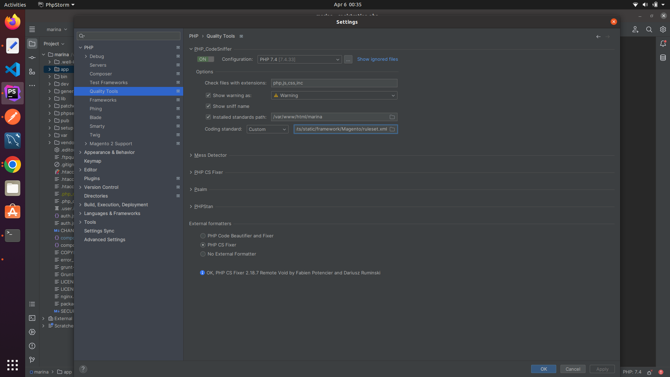Toggle the Show warning as checkbox

(208, 95)
